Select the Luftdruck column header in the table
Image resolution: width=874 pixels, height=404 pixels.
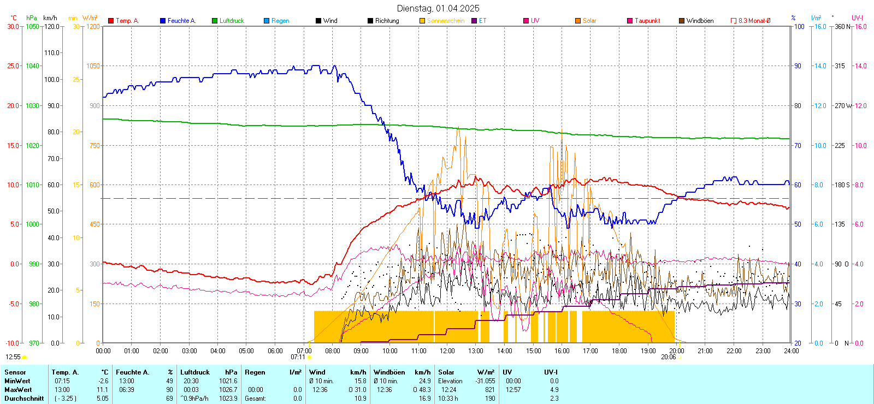point(195,372)
